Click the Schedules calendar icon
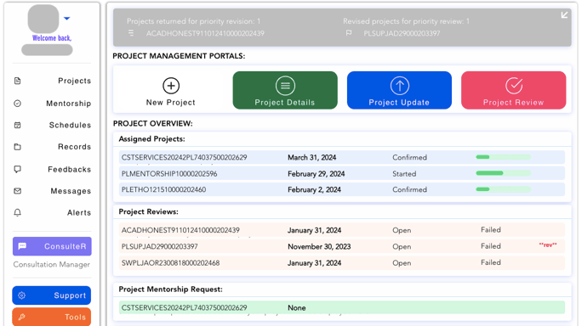582x326 pixels. click(18, 125)
